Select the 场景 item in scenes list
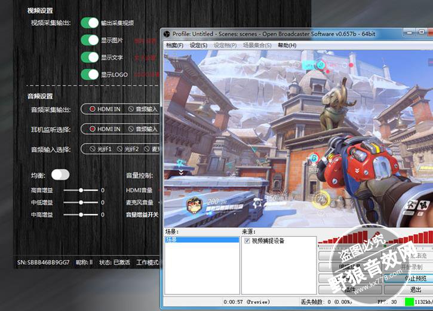This screenshot has height=311, width=433. pos(202,240)
